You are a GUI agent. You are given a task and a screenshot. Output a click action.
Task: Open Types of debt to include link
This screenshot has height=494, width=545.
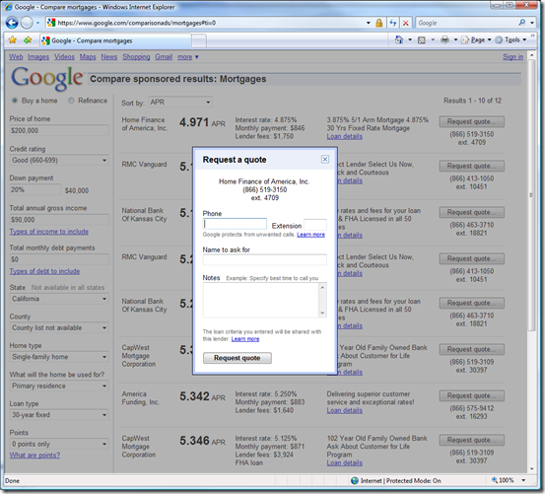pos(44,271)
